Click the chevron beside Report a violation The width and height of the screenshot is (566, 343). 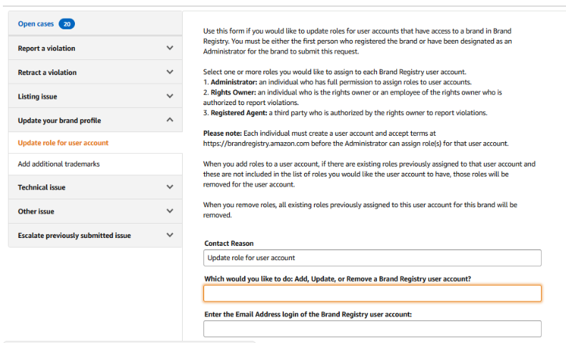(169, 48)
